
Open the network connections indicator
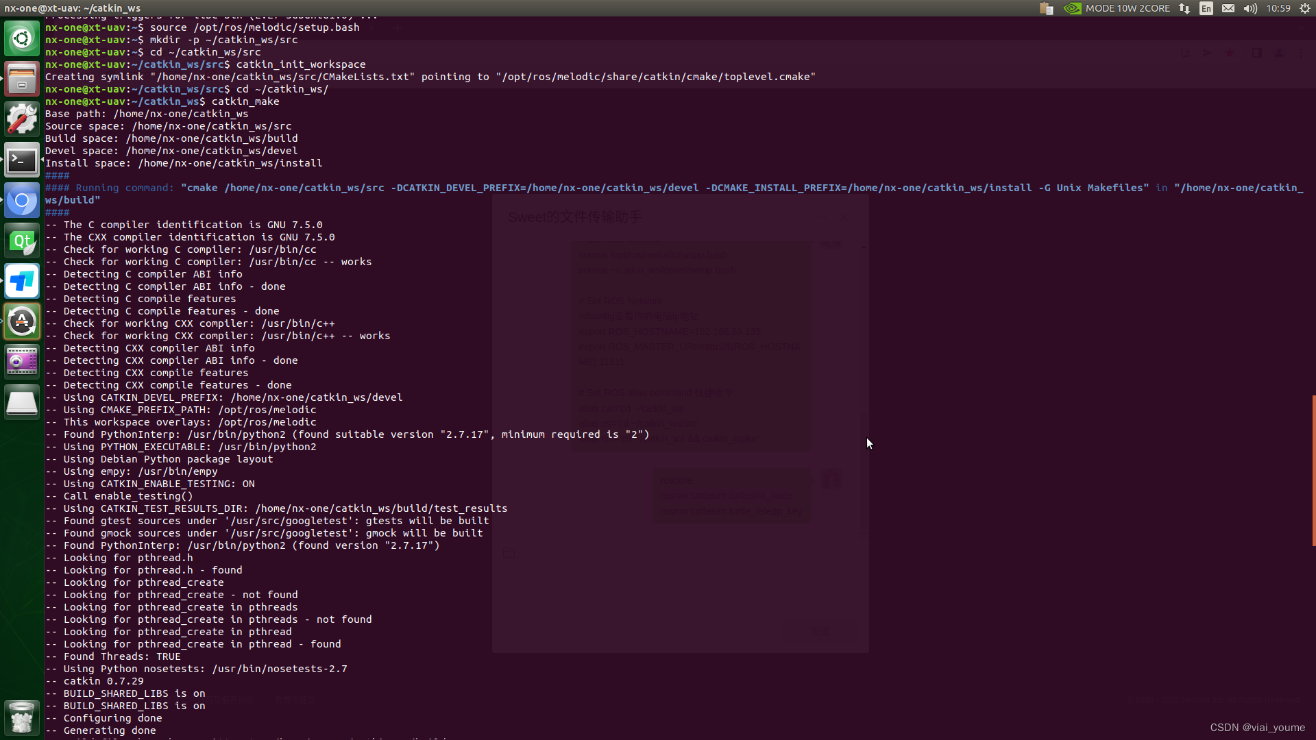pos(1184,8)
